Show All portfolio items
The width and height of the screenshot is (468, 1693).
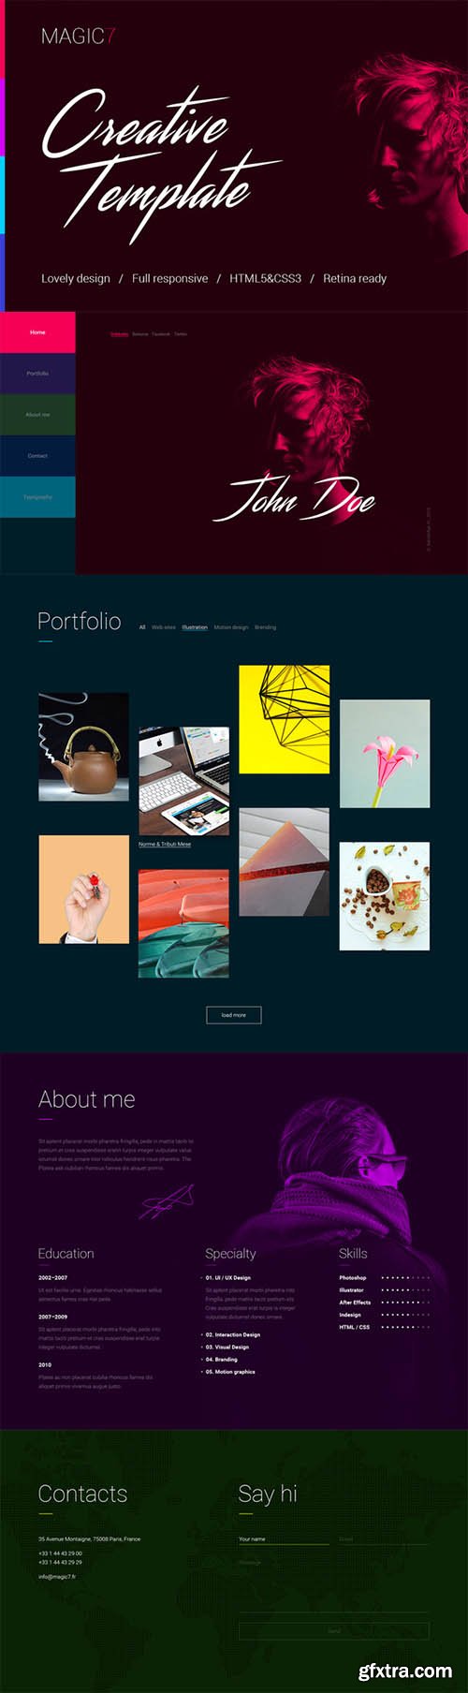142,627
